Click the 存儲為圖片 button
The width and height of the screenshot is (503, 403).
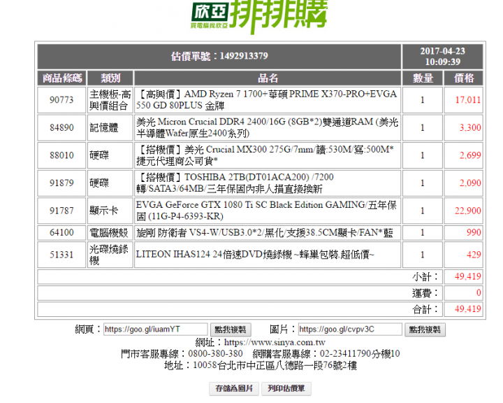(x=234, y=388)
